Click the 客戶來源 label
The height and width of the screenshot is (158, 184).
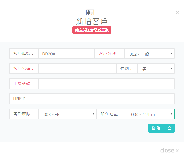click(x=23, y=114)
